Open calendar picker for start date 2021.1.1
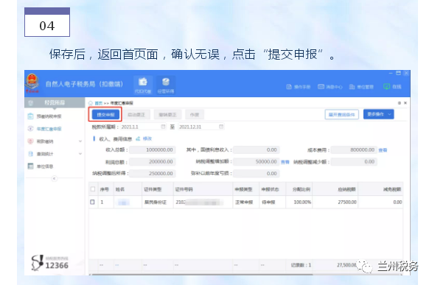 (x=163, y=127)
